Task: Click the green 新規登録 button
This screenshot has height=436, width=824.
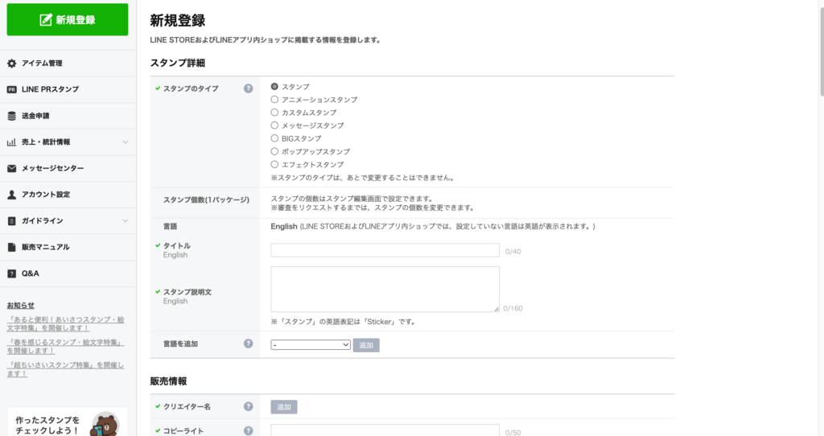Action: [x=68, y=20]
